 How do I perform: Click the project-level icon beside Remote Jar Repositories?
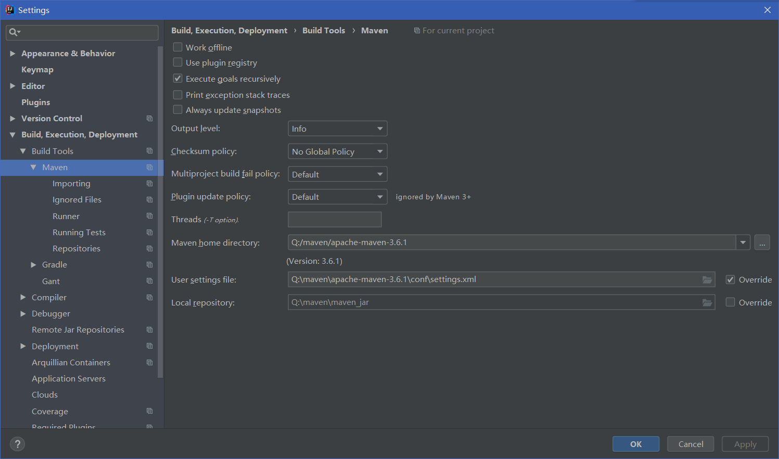pos(149,330)
